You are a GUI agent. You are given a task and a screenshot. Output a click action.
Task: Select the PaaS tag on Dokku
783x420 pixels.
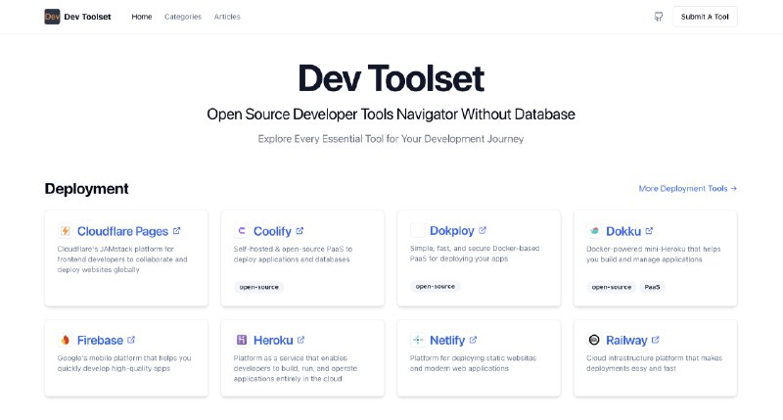pos(652,287)
